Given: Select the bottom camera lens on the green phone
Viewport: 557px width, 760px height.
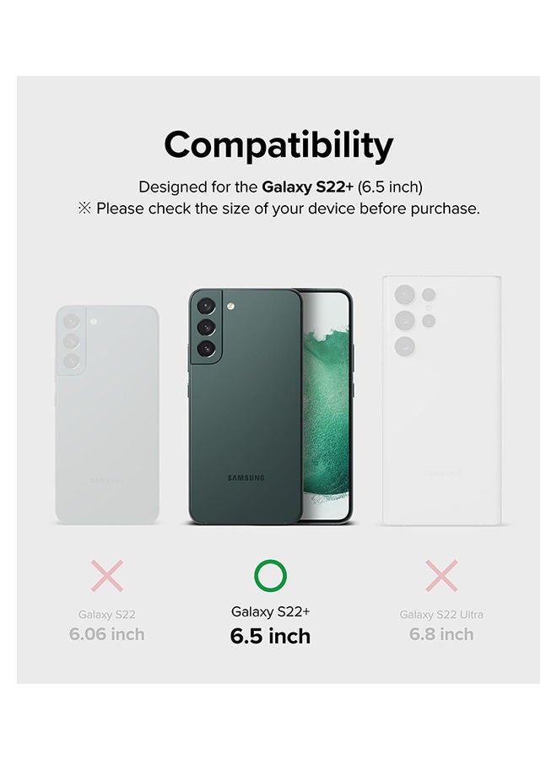Looking at the screenshot, I should click(x=207, y=349).
